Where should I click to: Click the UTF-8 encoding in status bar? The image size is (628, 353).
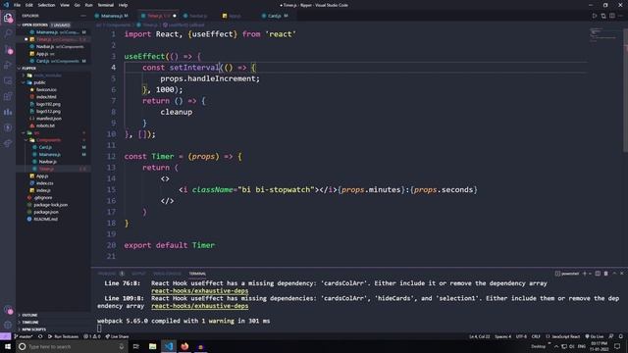[521, 336]
